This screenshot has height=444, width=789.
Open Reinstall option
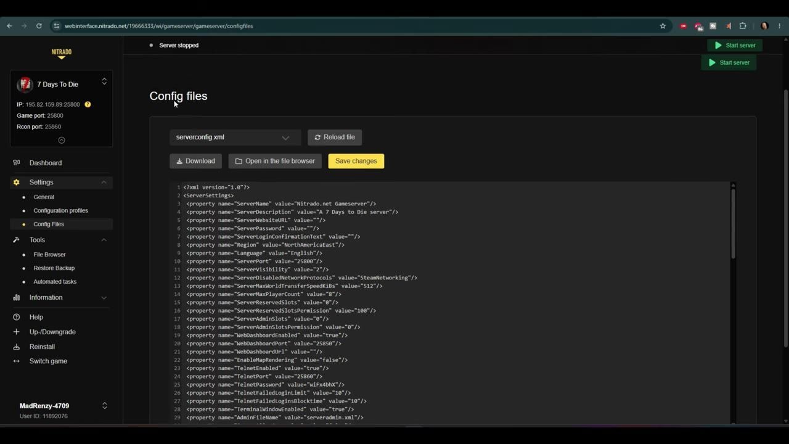pyautogui.click(x=42, y=347)
